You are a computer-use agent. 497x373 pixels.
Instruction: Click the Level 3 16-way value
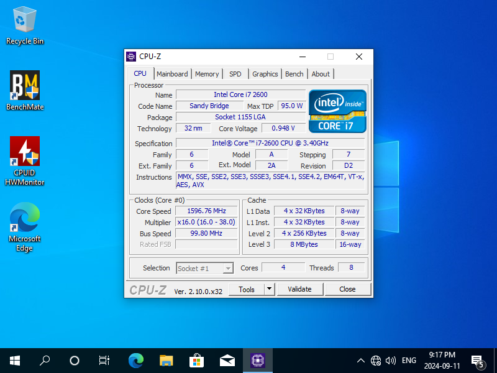click(350, 244)
